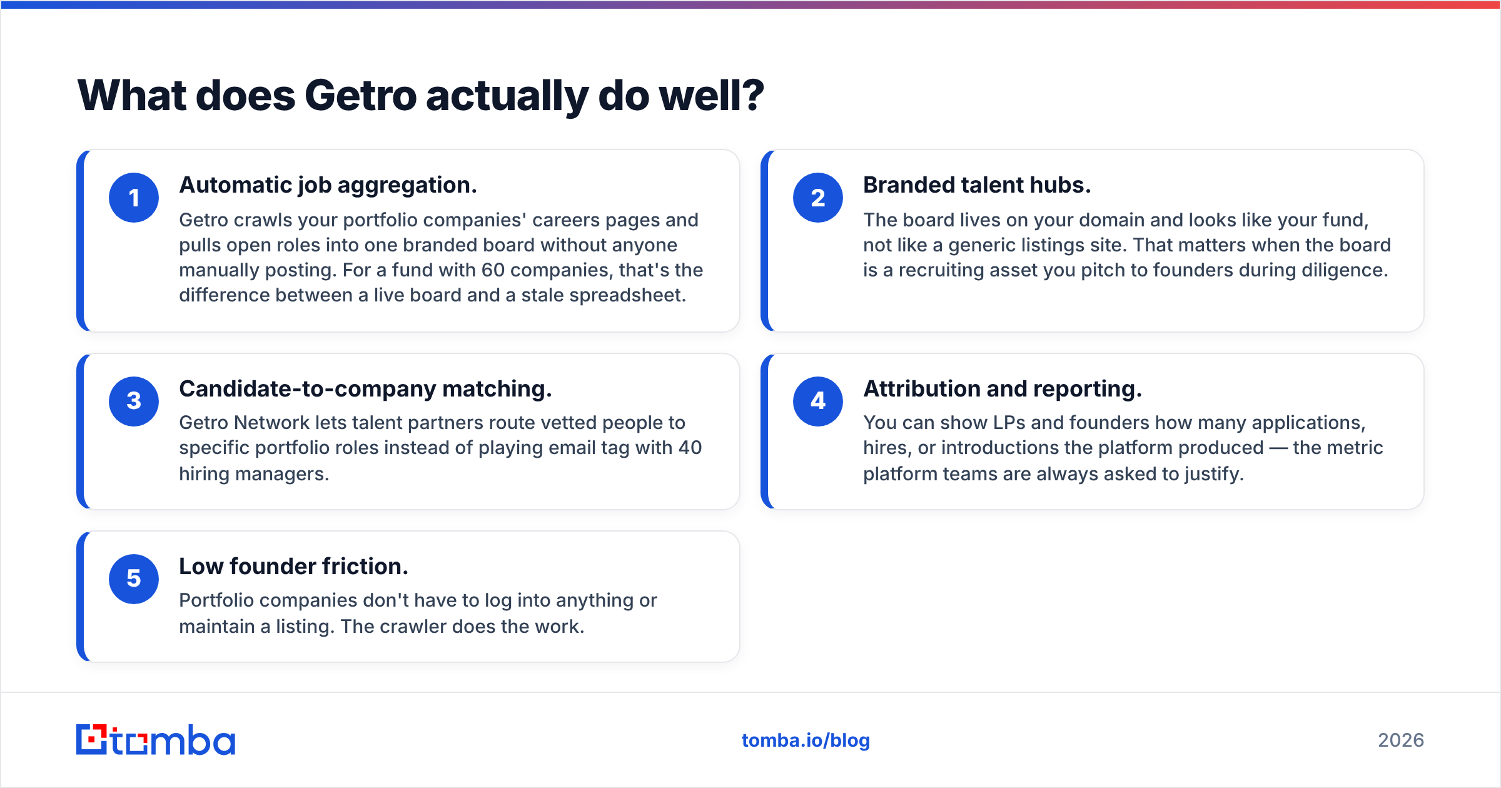Click the main title about Getro

(x=420, y=96)
